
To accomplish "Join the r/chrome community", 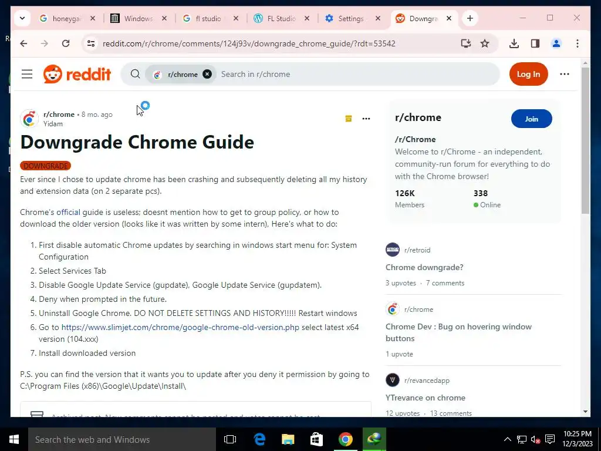I will 531,119.
